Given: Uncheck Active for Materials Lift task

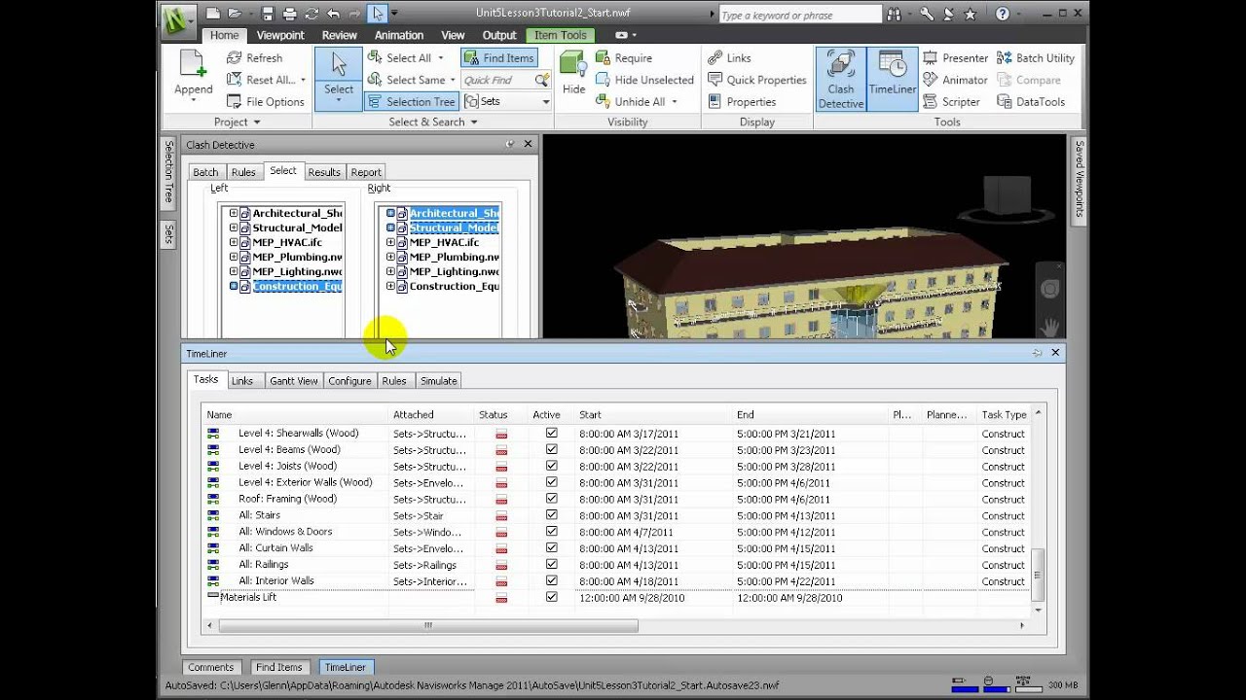Looking at the screenshot, I should [552, 597].
